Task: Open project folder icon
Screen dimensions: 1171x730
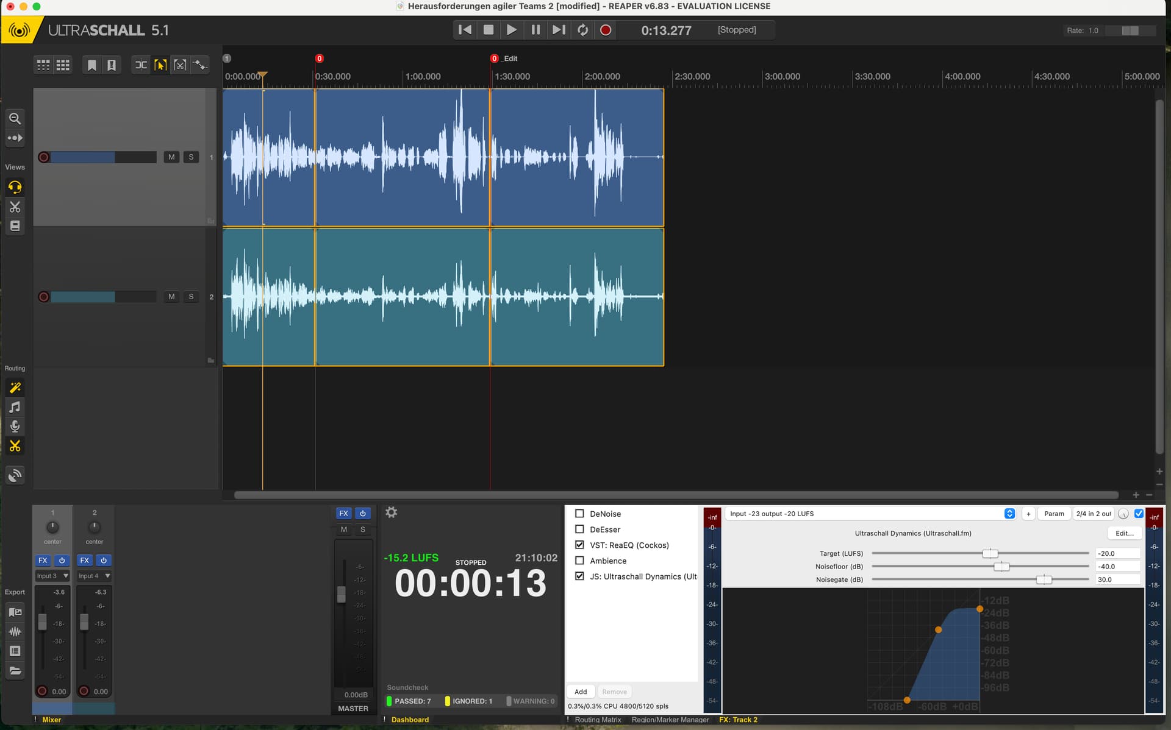Action: [x=15, y=671]
